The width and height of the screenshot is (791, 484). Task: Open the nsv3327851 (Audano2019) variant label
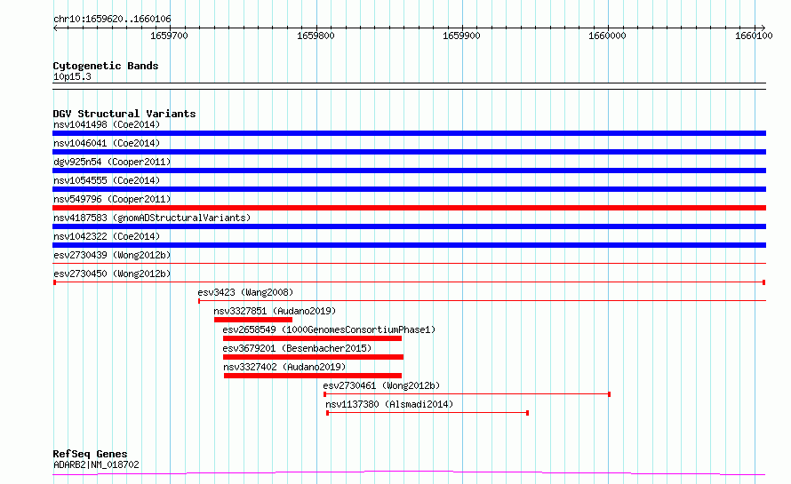click(x=275, y=311)
